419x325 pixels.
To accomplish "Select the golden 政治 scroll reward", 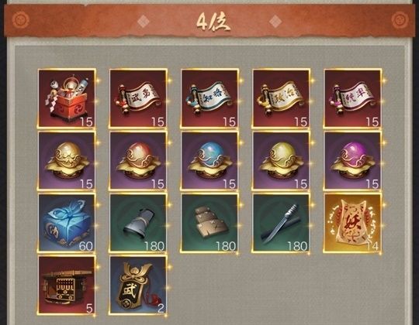I will [x=282, y=98].
